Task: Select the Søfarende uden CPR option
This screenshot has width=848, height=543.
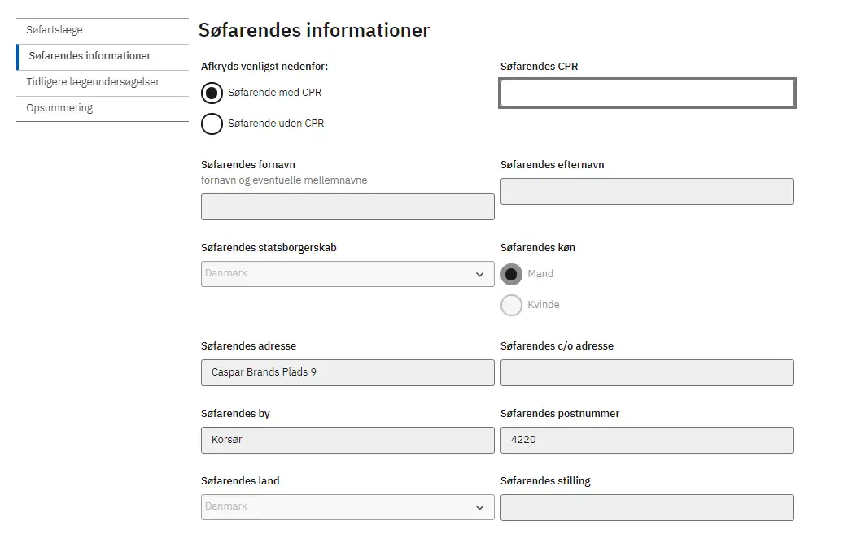Action: click(x=212, y=124)
